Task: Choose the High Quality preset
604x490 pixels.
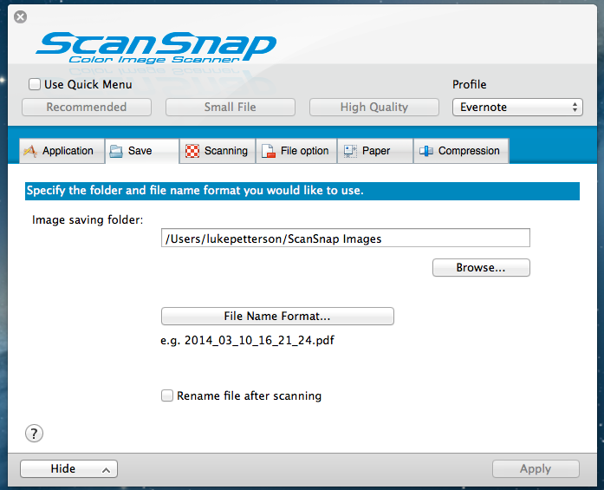Action: click(374, 107)
